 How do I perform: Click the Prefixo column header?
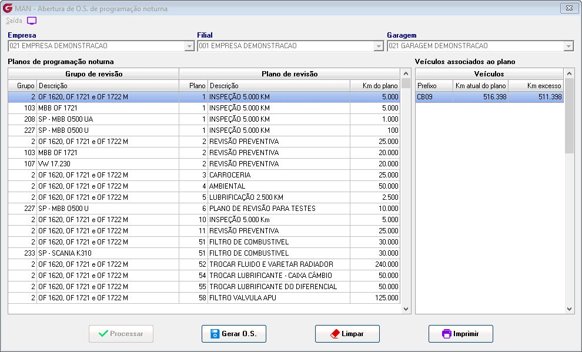tap(434, 86)
